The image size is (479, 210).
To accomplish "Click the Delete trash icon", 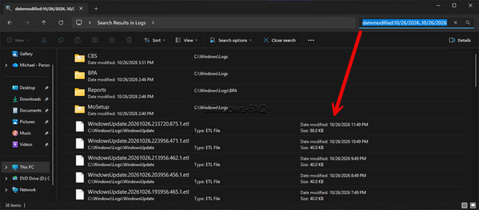I will 129,40.
